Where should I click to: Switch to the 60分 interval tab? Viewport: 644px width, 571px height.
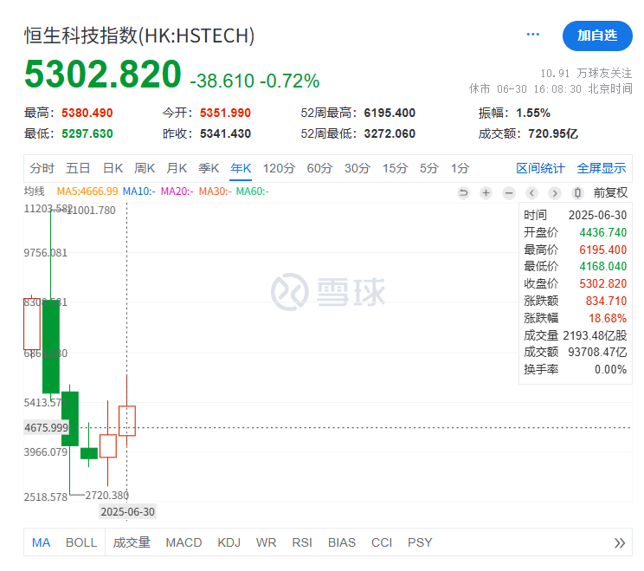click(319, 168)
